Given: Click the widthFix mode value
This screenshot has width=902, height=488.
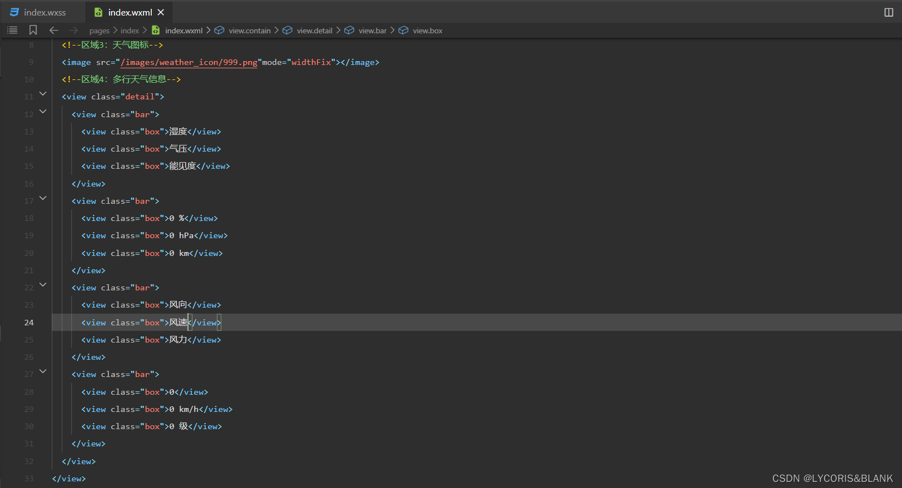Looking at the screenshot, I should pos(311,62).
